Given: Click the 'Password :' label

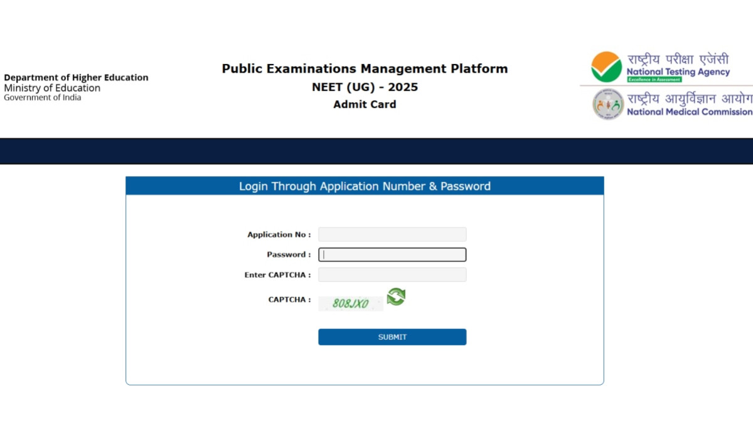Looking at the screenshot, I should click(x=289, y=255).
